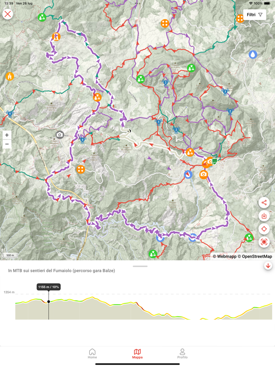The height and width of the screenshot is (367, 275).
Task: Tap the 500 m scale indicator
Action: 10,255
